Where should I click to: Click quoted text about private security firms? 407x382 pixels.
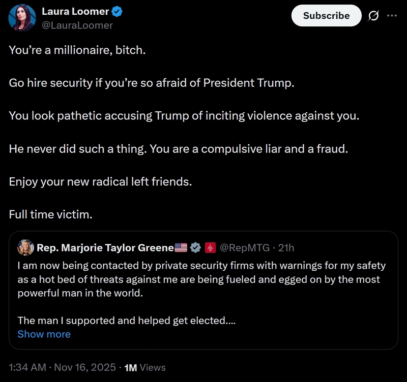[x=201, y=266]
